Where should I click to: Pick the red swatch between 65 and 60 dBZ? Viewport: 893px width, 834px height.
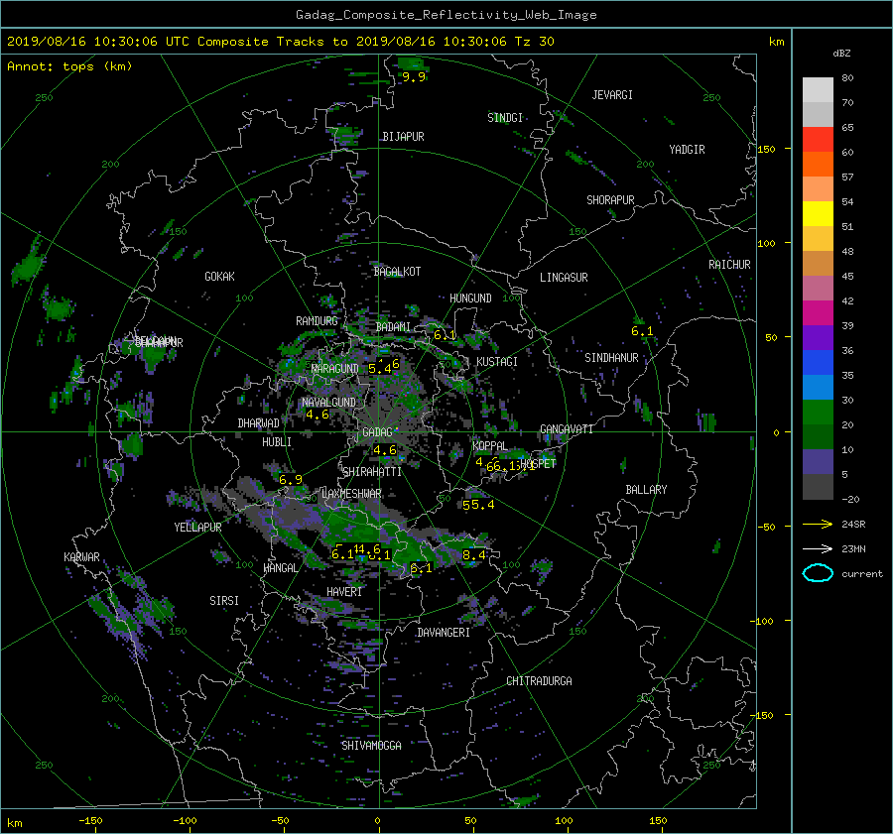point(818,140)
